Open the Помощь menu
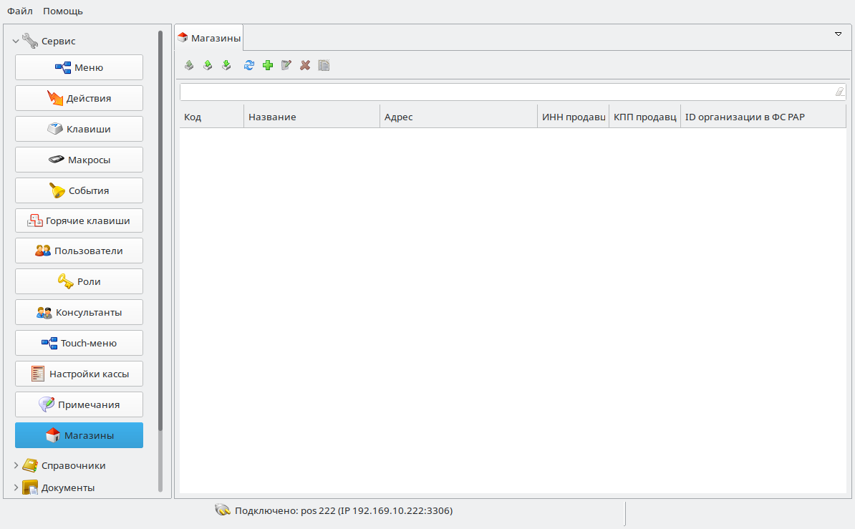 pyautogui.click(x=63, y=11)
